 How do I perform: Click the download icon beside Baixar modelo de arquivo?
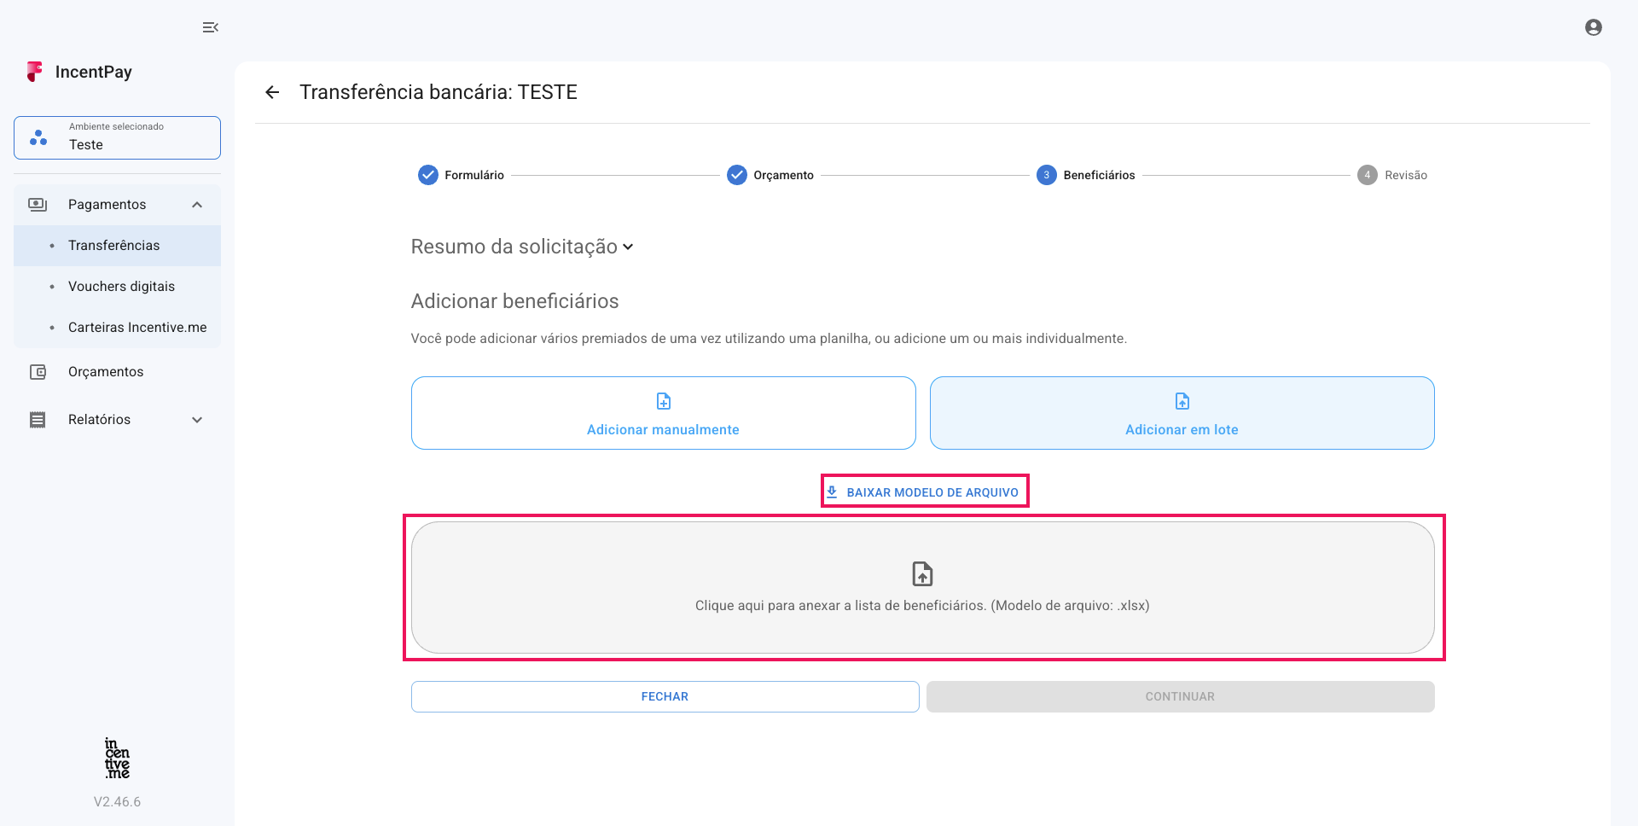(x=832, y=492)
